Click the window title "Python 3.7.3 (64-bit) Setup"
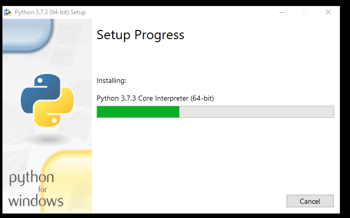Screen dimensions: 350x218 coord(50,12)
